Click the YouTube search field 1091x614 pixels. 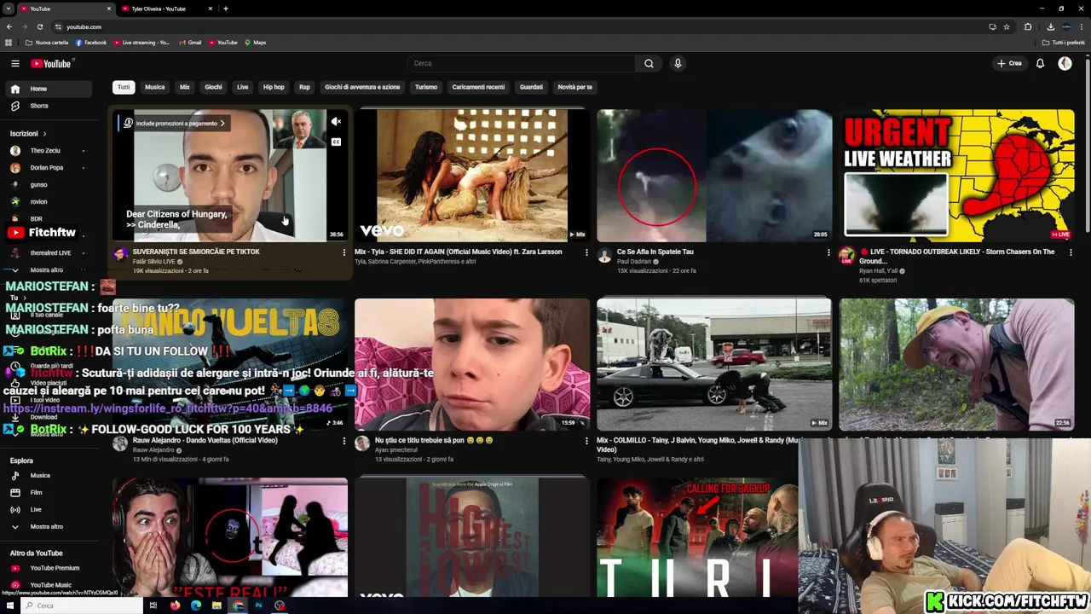(522, 63)
